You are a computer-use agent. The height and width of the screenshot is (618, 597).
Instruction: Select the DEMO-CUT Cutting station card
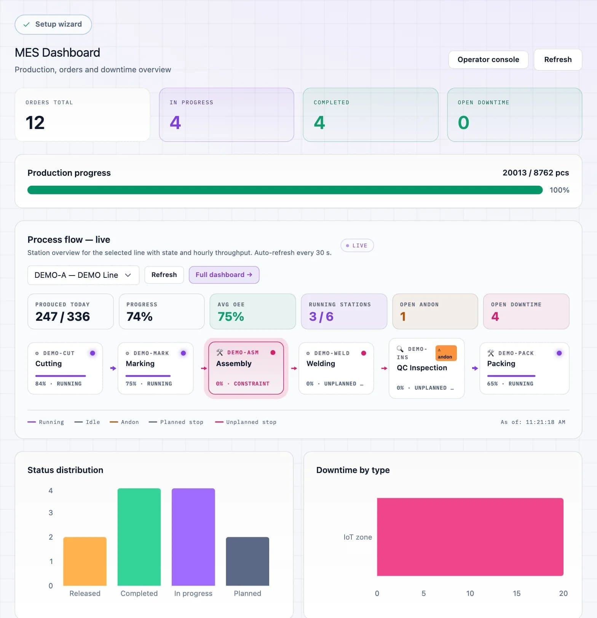point(65,368)
